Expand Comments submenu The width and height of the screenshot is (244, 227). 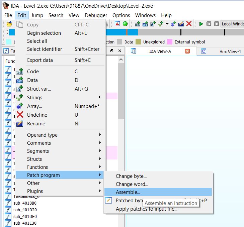[x=60, y=143]
